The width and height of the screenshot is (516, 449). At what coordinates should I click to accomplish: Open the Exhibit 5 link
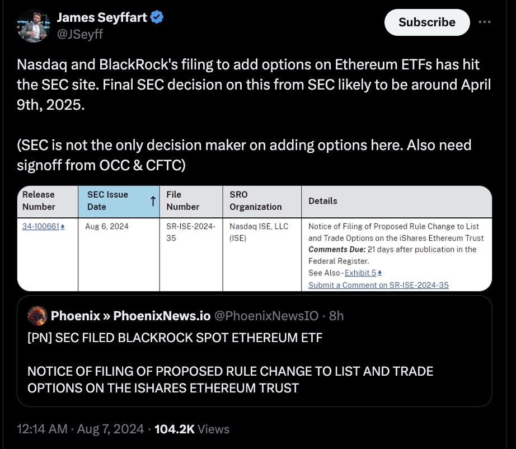coord(360,273)
